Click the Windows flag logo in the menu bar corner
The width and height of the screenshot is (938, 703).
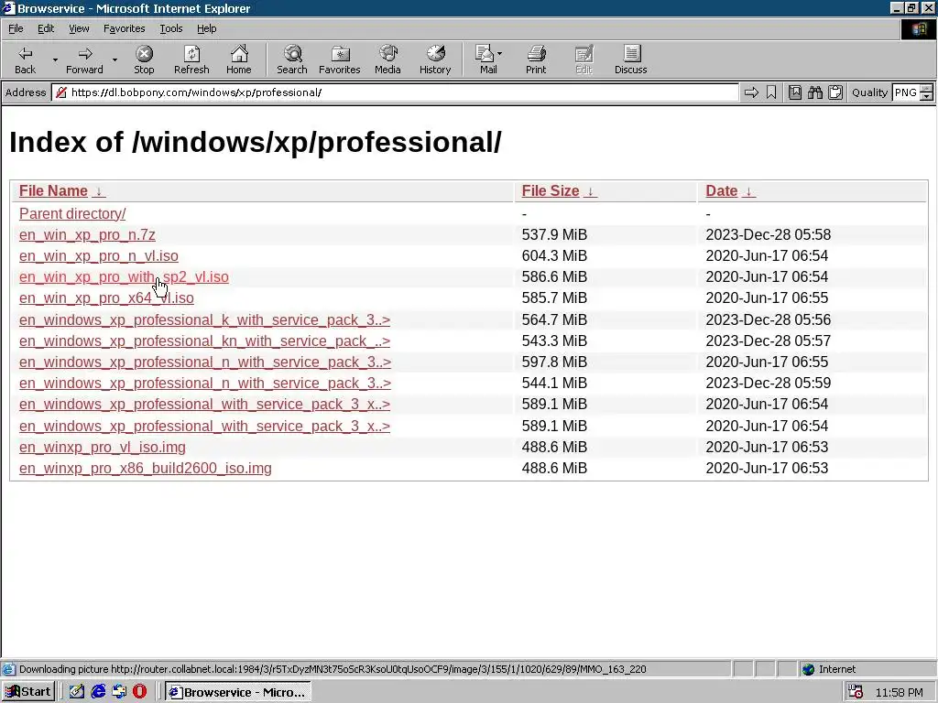point(919,29)
